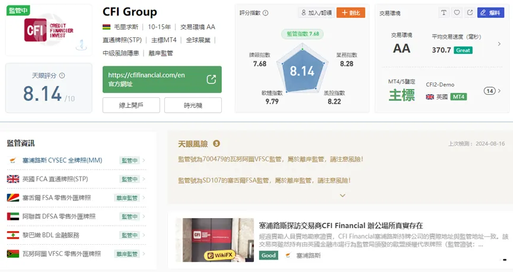This screenshot has height=272, width=513.
Task: Click the 時光機 button
Action: [x=193, y=105]
